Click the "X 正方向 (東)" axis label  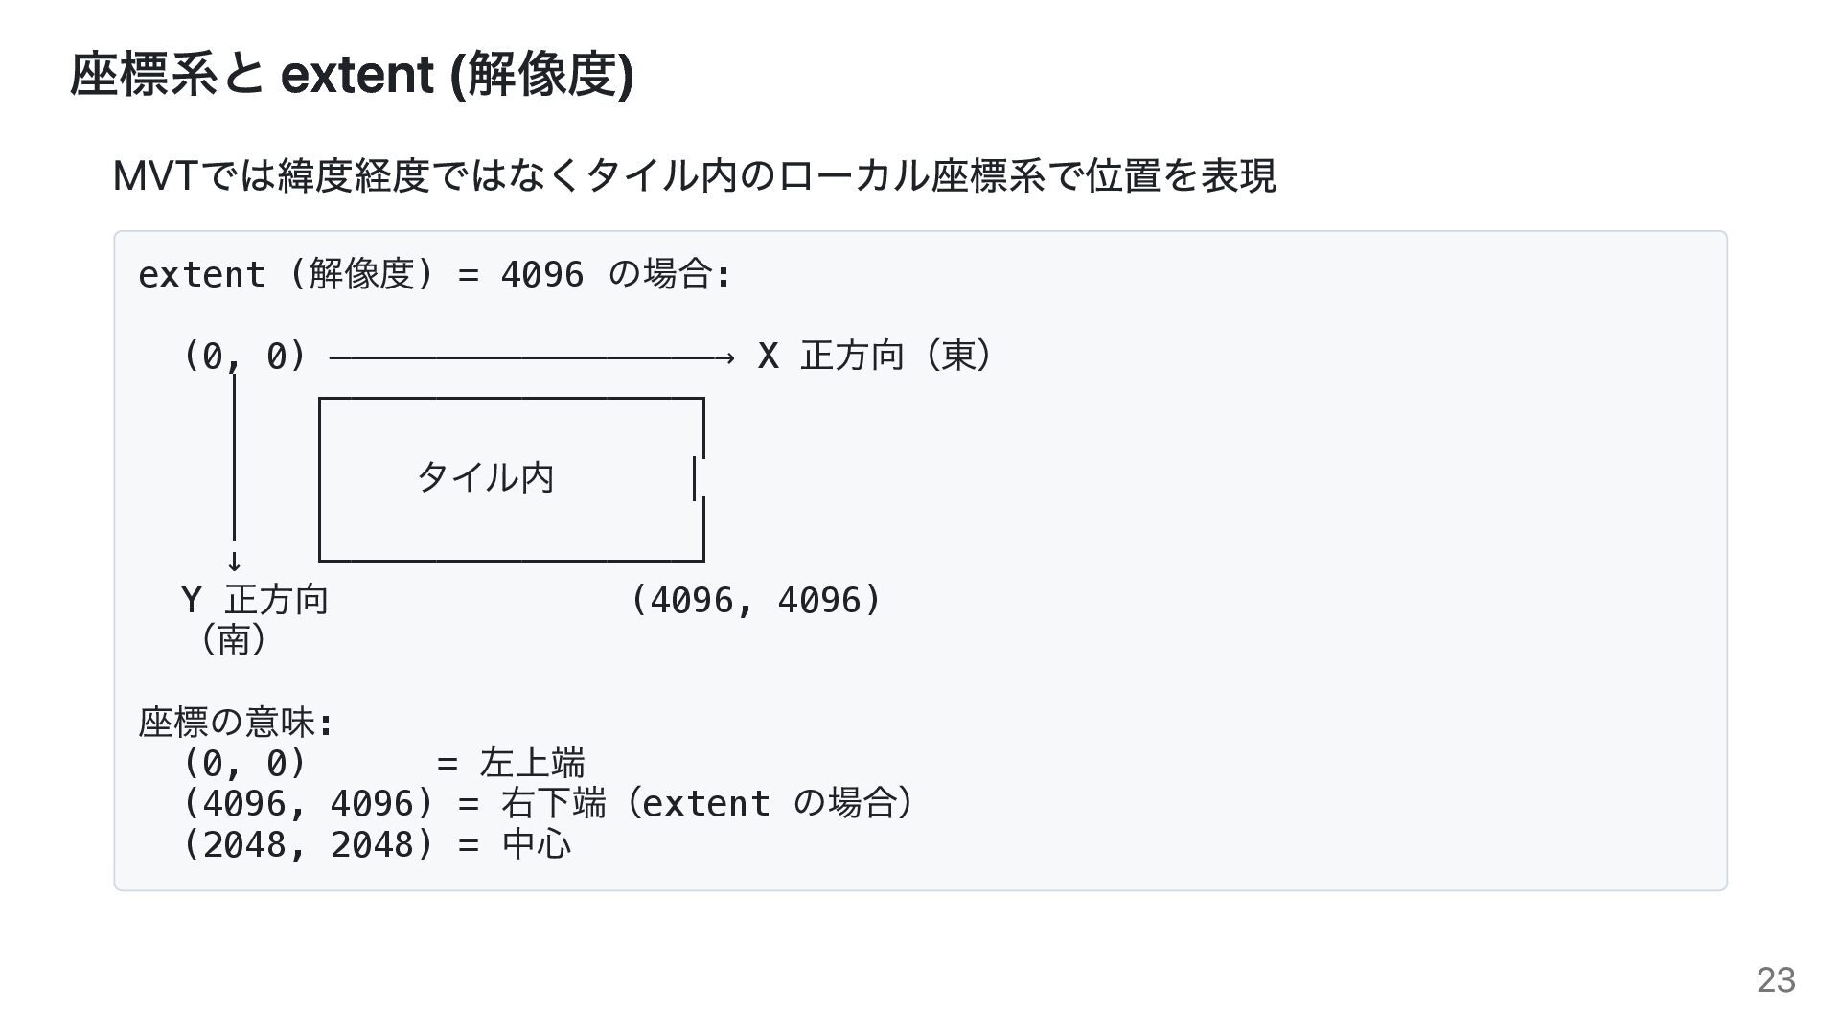[x=875, y=356]
